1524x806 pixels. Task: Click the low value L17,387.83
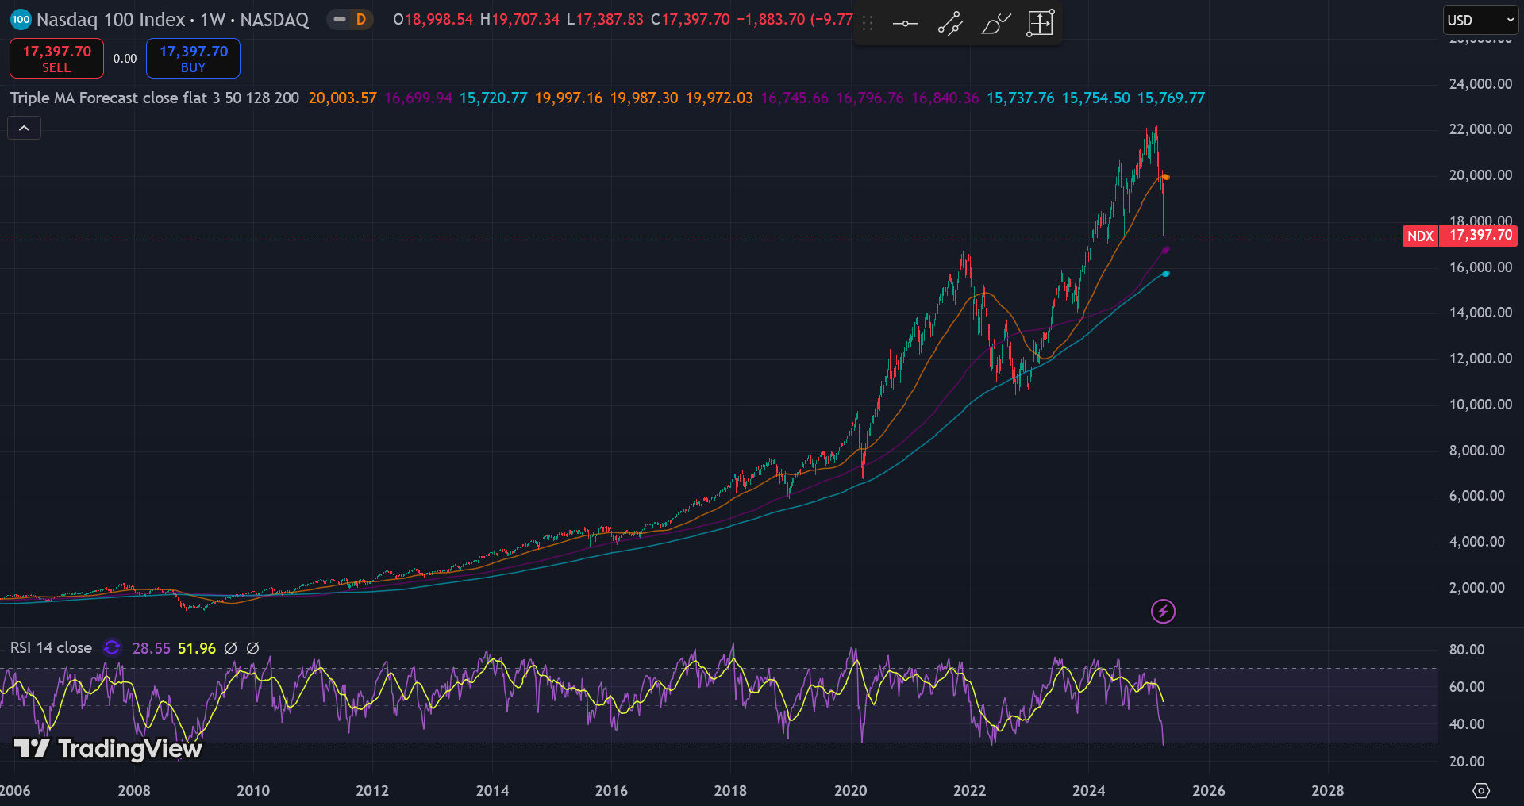[605, 20]
